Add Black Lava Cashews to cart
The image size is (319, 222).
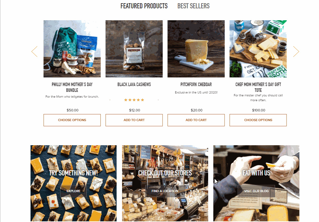click(x=134, y=120)
